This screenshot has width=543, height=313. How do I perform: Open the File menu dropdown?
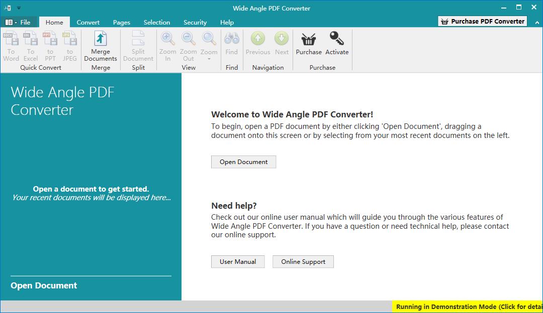click(22, 22)
